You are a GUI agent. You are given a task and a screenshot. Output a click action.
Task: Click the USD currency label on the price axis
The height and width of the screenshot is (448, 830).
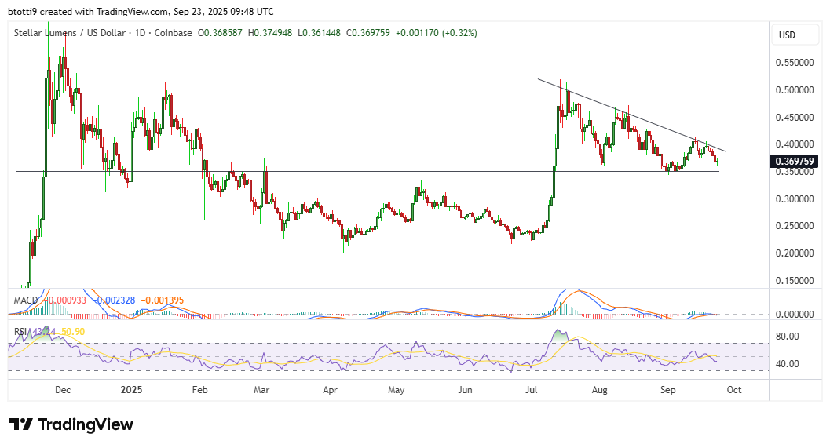(786, 35)
